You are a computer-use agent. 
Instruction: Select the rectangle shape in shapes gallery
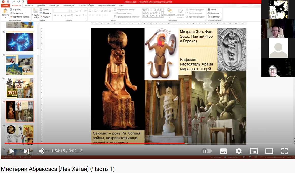point(157,10)
